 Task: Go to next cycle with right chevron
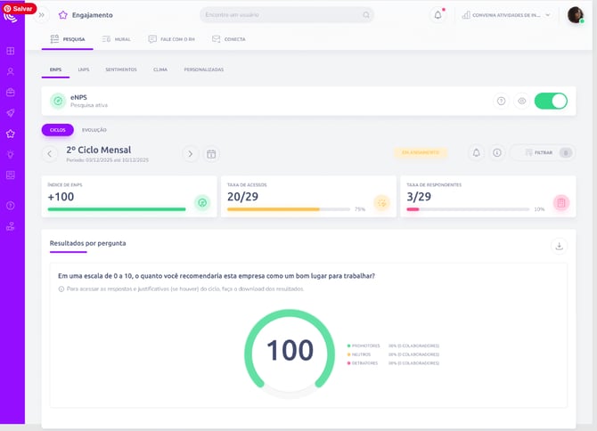pos(190,154)
